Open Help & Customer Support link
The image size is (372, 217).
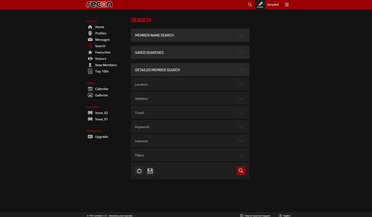pos(257,215)
